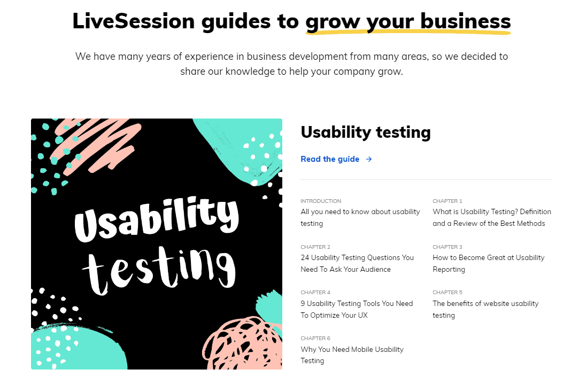Click the small 'CHAPTER 5' label
Screen dimensions: 579x385
coord(447,293)
